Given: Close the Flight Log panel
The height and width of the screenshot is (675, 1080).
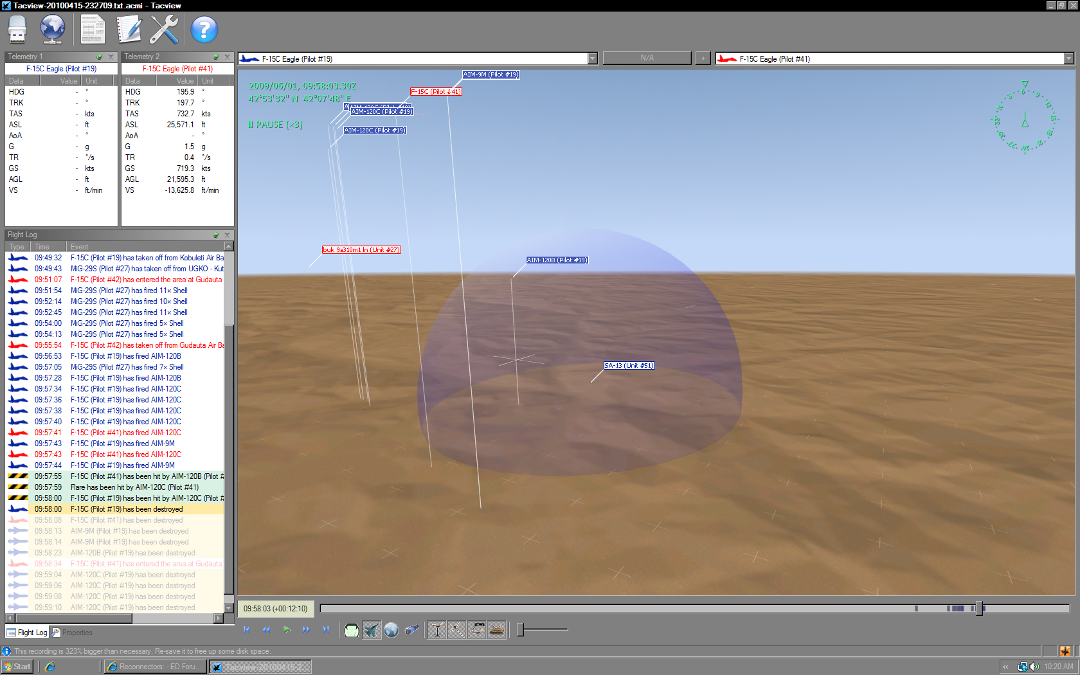Looking at the screenshot, I should pyautogui.click(x=227, y=235).
